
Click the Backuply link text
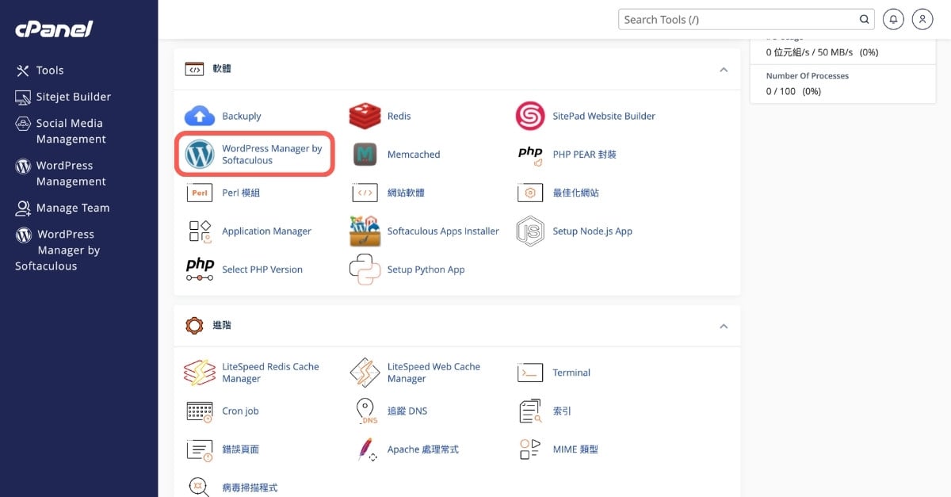[x=241, y=116]
